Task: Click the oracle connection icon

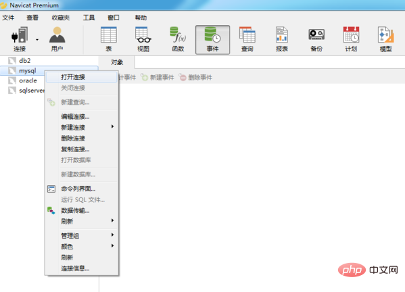Action: [x=12, y=80]
